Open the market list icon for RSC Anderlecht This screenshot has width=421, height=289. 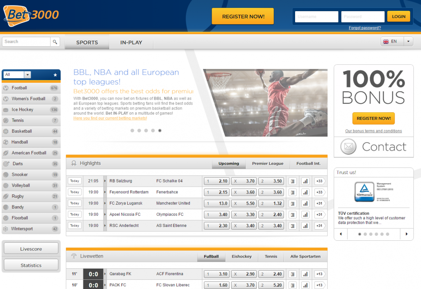pos(293,226)
